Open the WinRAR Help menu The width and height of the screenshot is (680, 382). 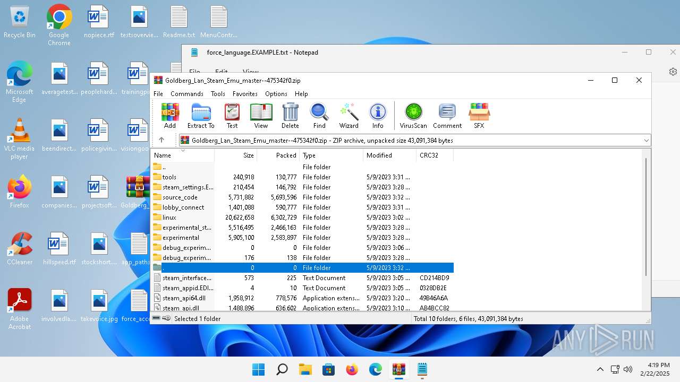pyautogui.click(x=301, y=94)
